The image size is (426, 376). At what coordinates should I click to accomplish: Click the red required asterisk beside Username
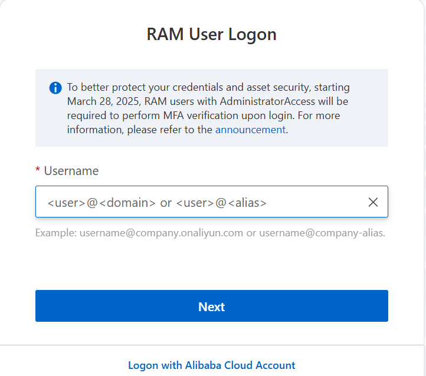coord(38,171)
